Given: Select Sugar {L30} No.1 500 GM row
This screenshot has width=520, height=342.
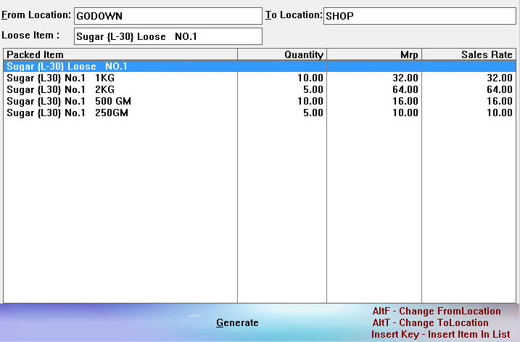Looking at the screenshot, I should (x=260, y=101).
